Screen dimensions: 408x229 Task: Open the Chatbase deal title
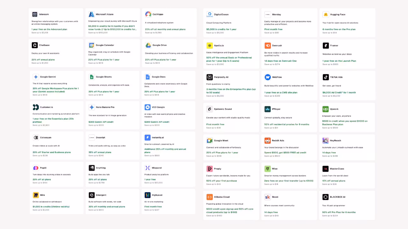click(44, 45)
